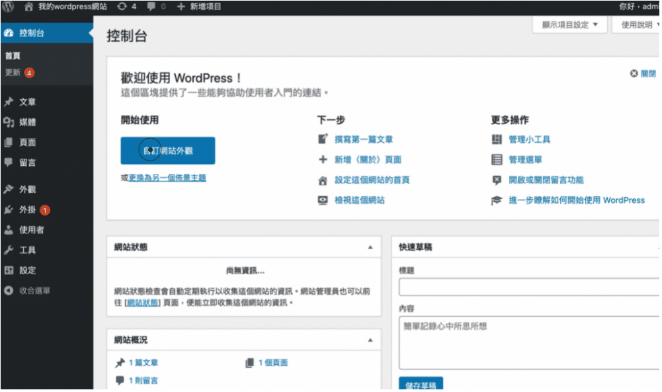Click the plus icon for 新增項目
The height and width of the screenshot is (392, 662).
(181, 7)
